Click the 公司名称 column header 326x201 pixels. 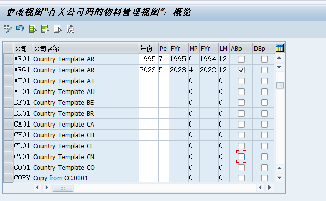[86, 48]
